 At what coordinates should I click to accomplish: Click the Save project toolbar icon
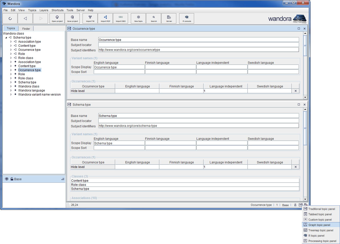pos(72,18)
